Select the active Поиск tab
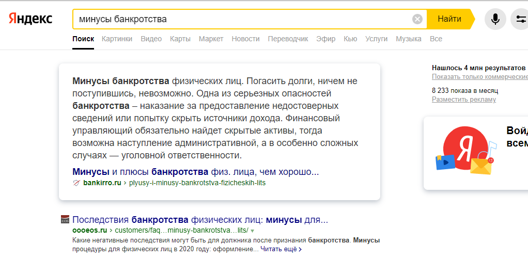528x260 pixels. (x=83, y=39)
